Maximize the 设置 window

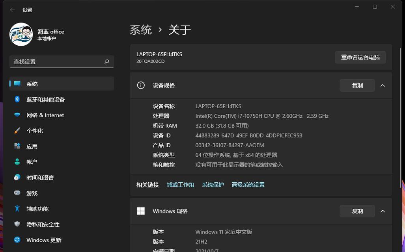pos(375,7)
